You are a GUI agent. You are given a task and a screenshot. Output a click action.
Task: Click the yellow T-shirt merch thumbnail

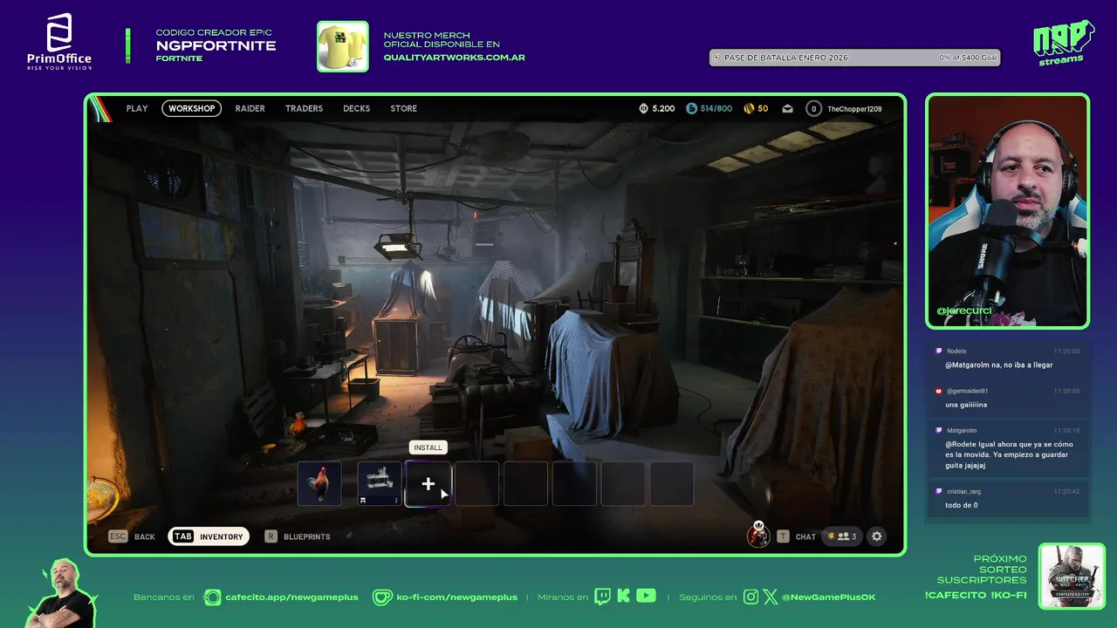pyautogui.click(x=343, y=46)
